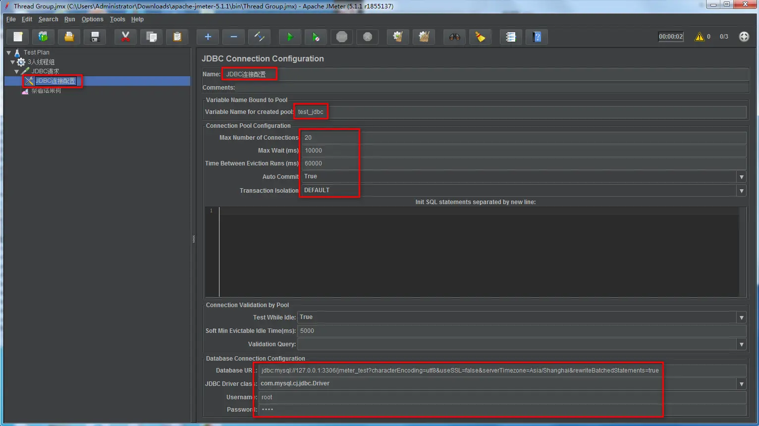Click the Comments input field

pos(492,88)
